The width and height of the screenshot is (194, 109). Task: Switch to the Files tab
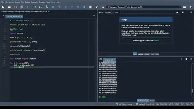pyautogui.click(x=157, y=54)
